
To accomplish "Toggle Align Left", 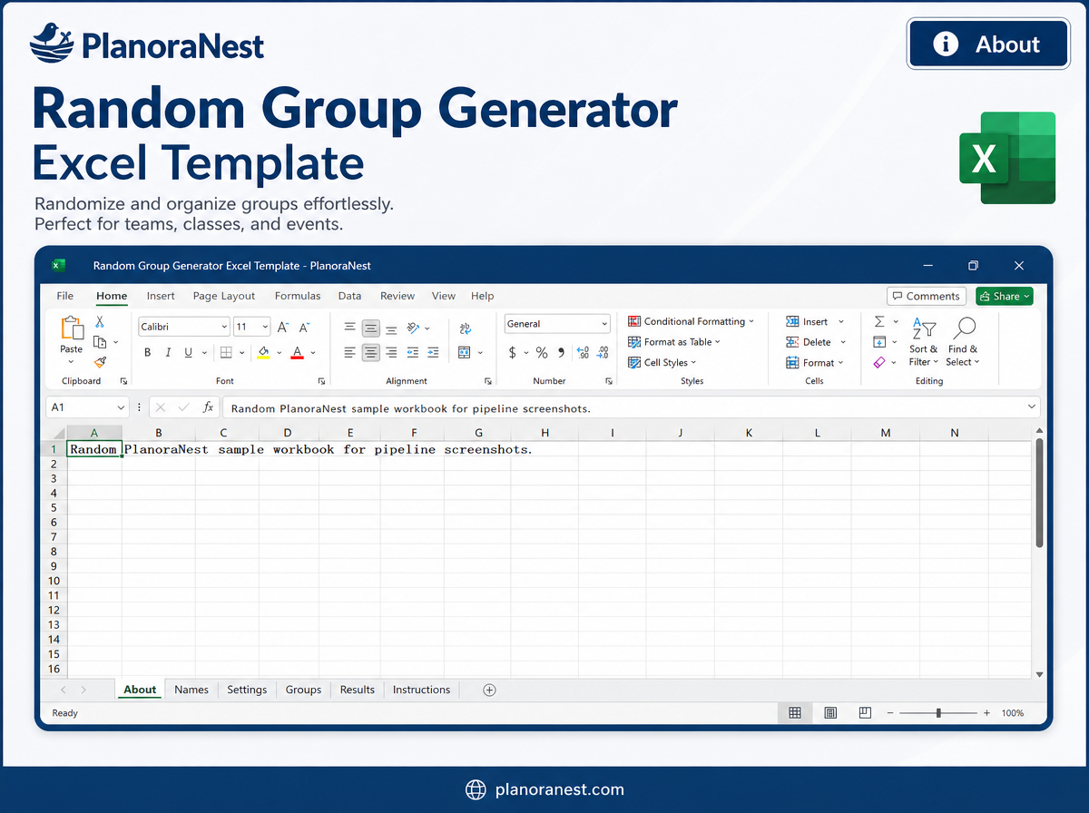I will tap(350, 353).
